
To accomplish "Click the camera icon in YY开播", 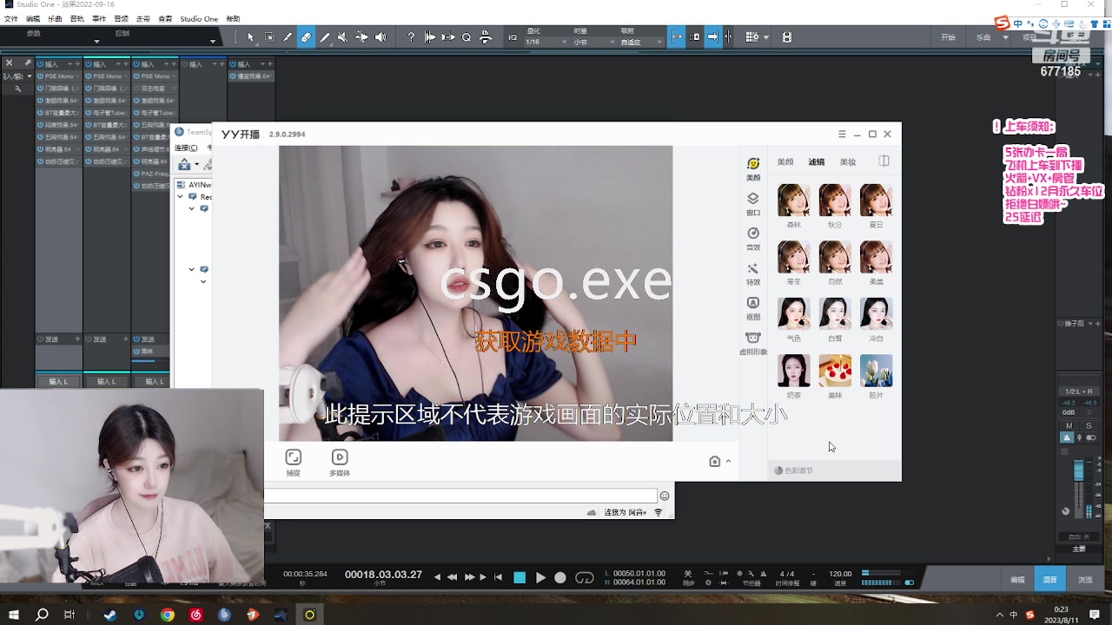I will click(715, 462).
